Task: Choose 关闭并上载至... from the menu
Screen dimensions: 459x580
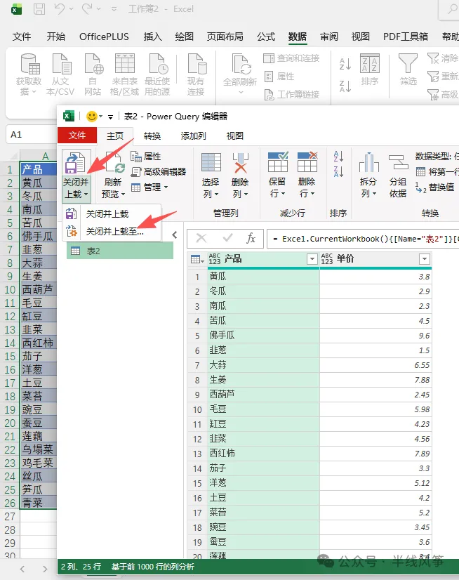Action: (112, 232)
